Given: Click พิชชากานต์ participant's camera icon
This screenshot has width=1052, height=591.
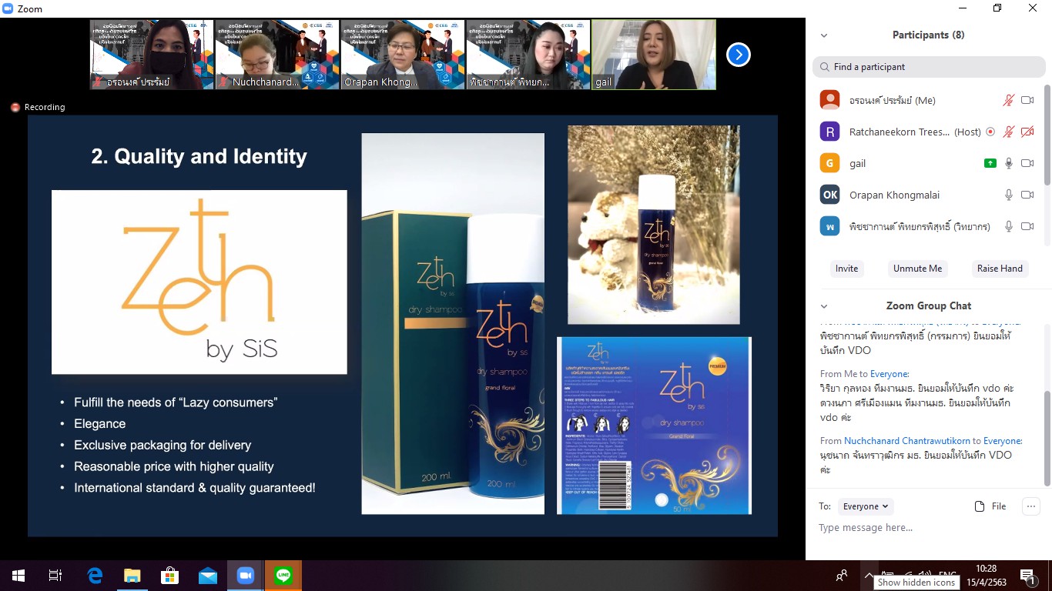Looking at the screenshot, I should [1027, 226].
